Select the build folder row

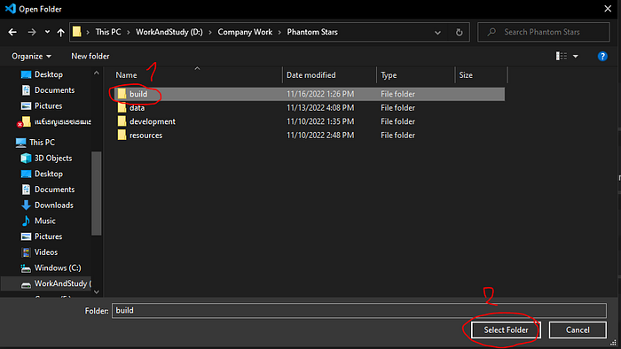310,94
